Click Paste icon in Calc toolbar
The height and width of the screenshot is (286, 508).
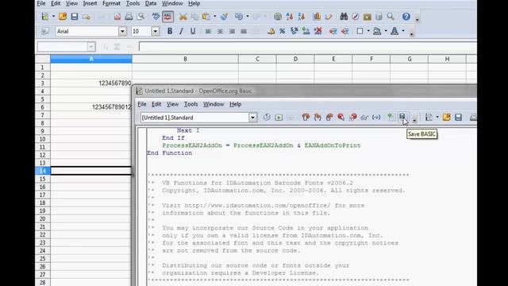click(x=206, y=17)
